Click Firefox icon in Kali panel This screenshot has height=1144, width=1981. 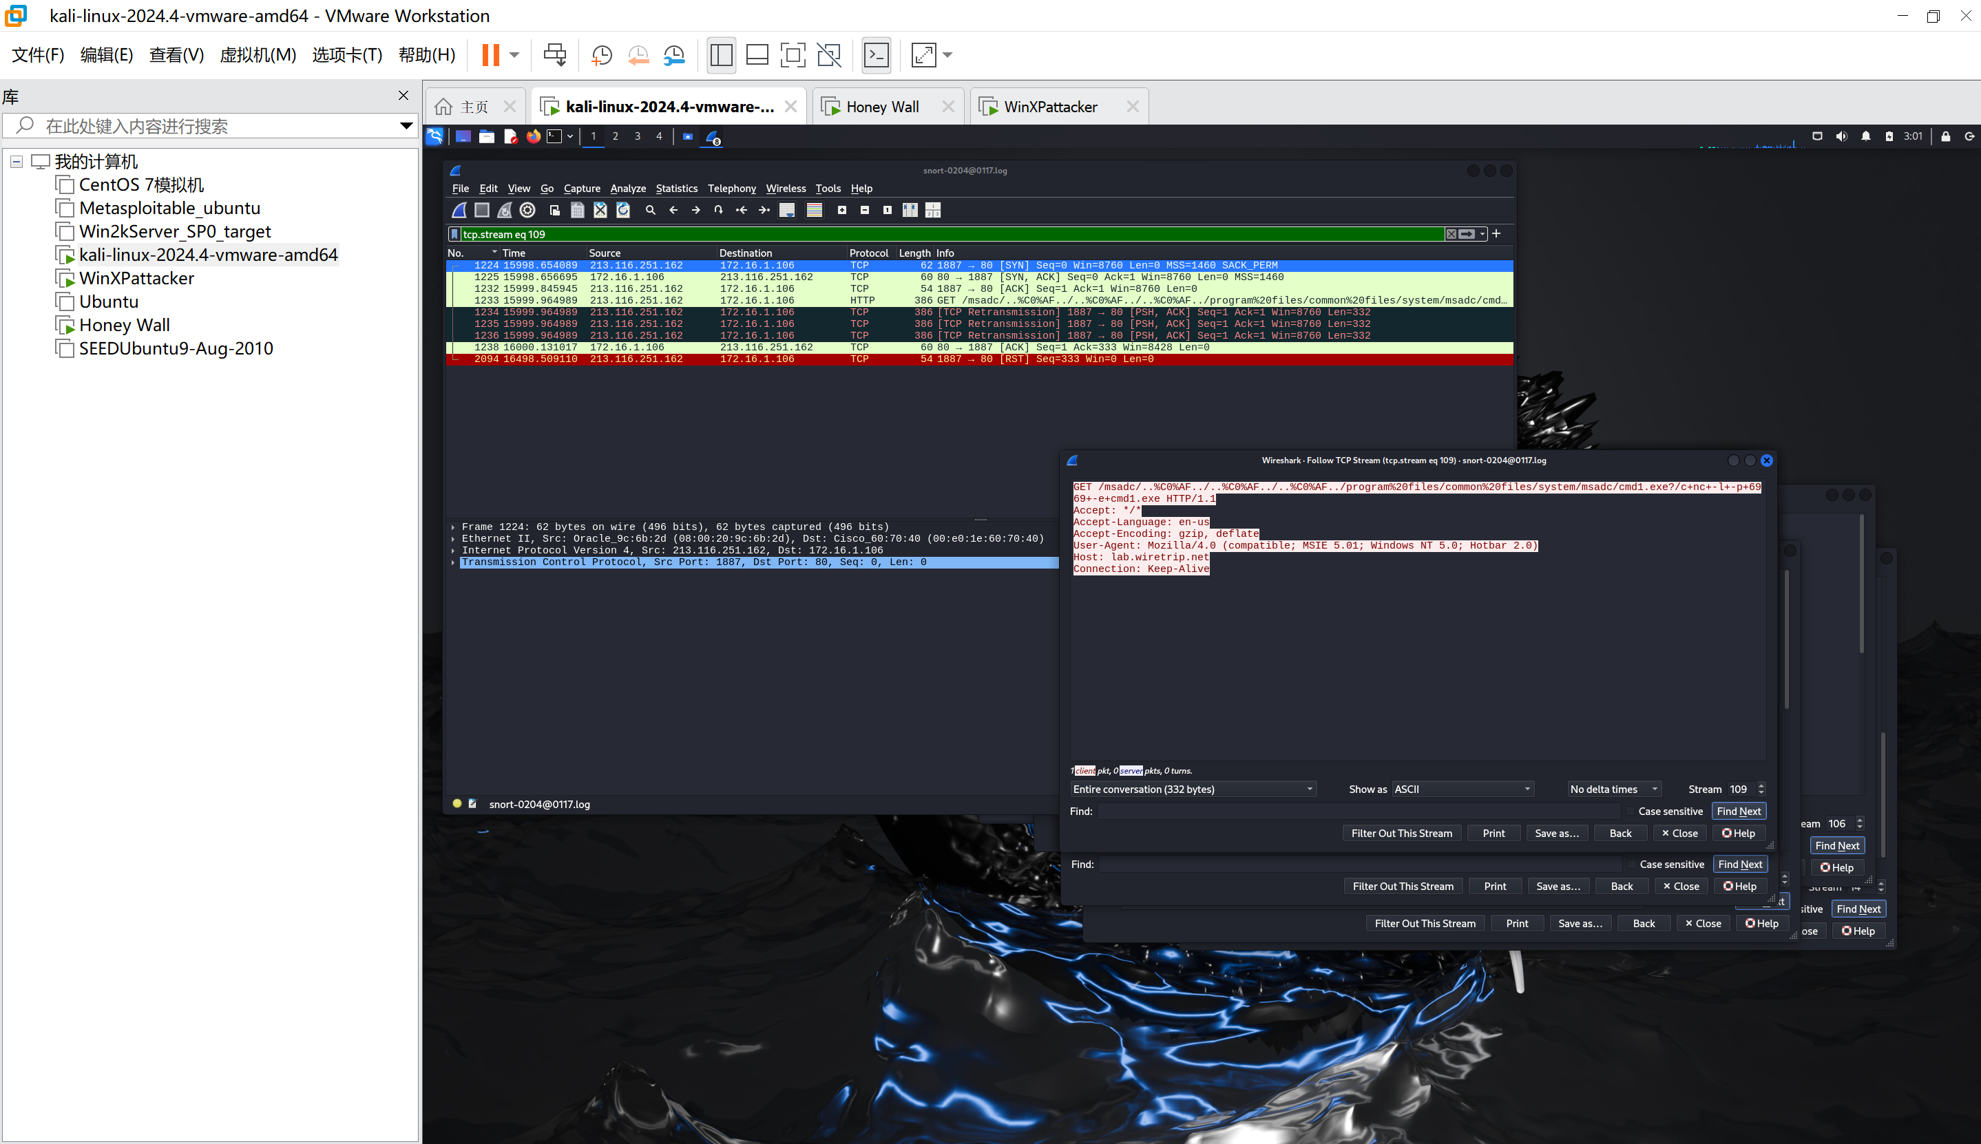(x=534, y=137)
